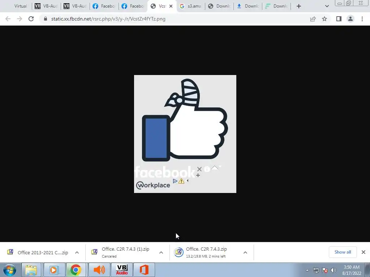Open a new browser tab
The height and width of the screenshot is (277, 370).
click(299, 6)
